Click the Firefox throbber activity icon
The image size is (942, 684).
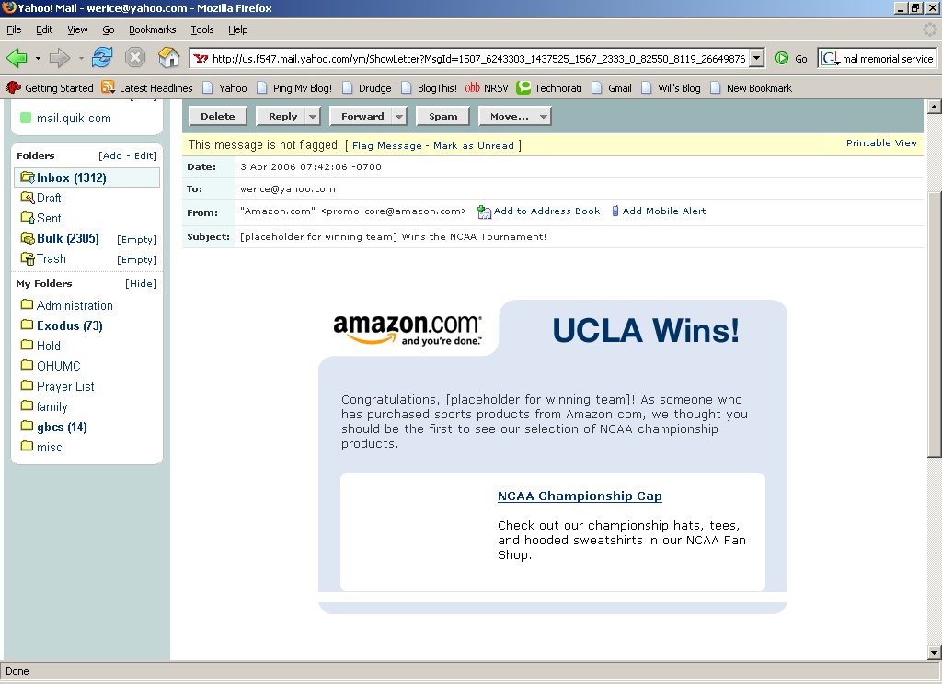pos(929,28)
